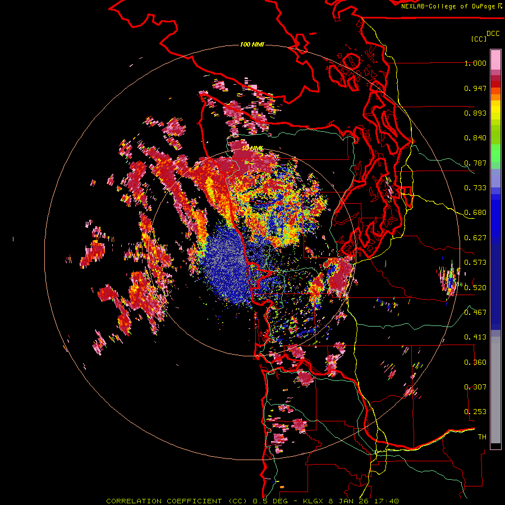Click the 0.573 scale value
This screenshot has height=505, width=505.
coord(475,263)
